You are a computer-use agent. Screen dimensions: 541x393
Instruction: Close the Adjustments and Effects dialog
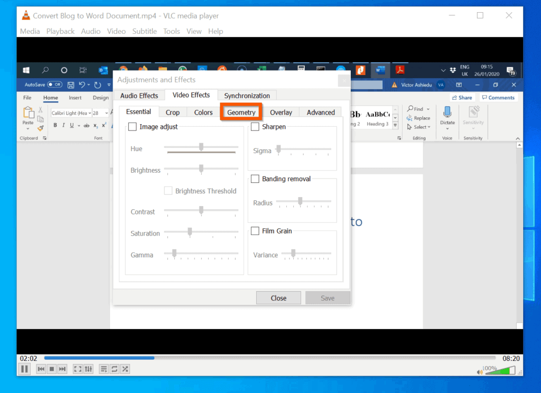point(278,297)
